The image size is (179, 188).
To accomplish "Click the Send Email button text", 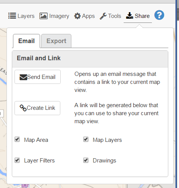I will [41, 77].
